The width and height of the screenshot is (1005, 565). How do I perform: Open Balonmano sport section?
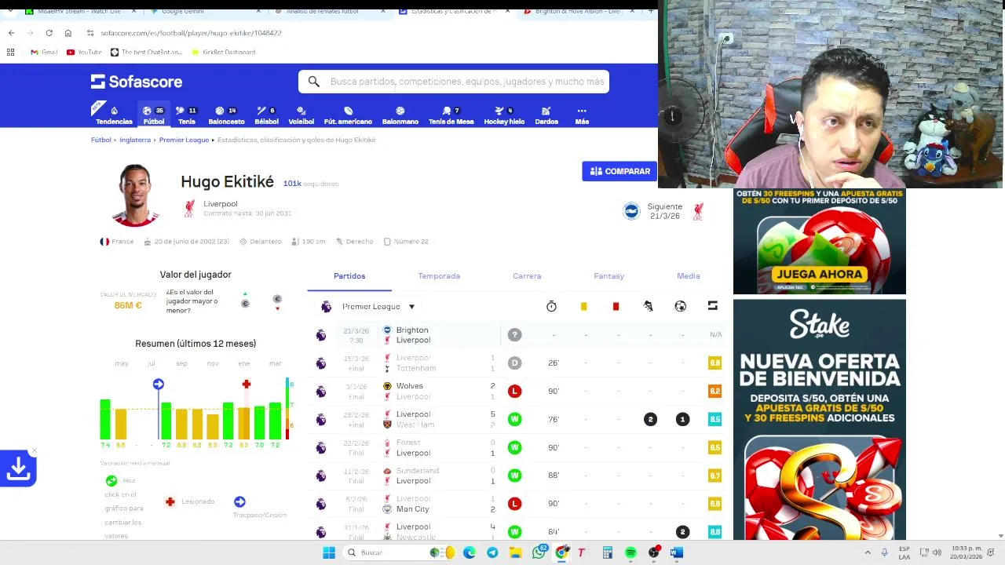(400, 115)
